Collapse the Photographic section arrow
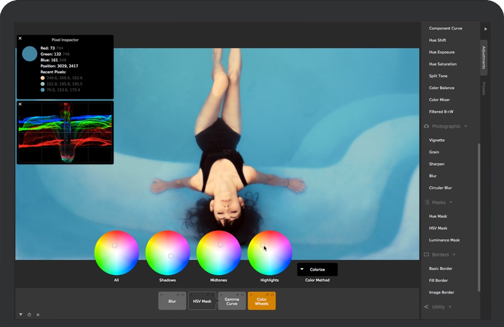 [x=466, y=126]
